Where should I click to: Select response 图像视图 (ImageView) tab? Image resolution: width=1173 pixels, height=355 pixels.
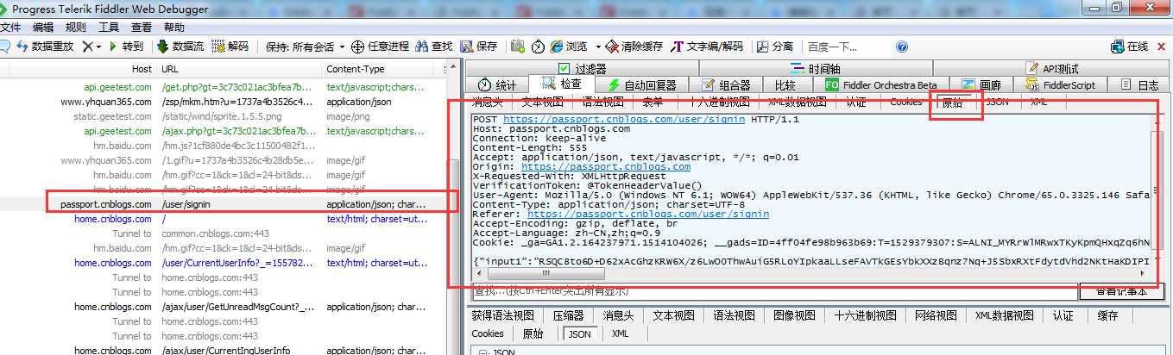point(795,315)
